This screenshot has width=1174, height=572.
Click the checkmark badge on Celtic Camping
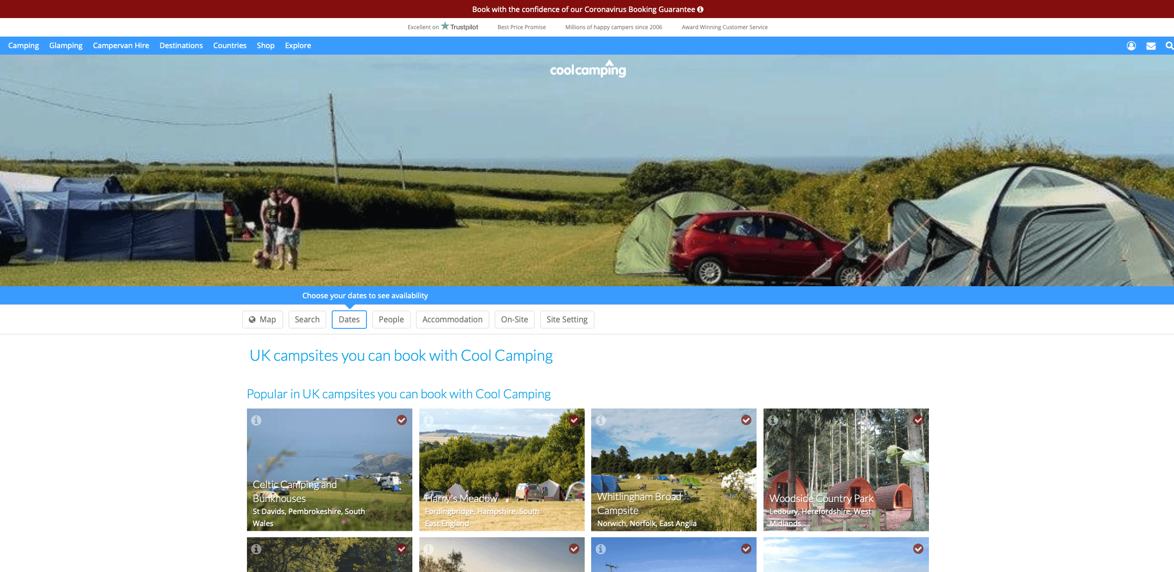[402, 420]
